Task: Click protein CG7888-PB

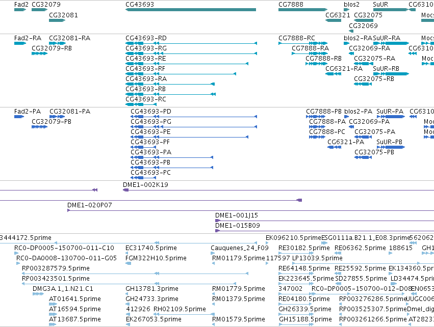Action: click(x=316, y=117)
